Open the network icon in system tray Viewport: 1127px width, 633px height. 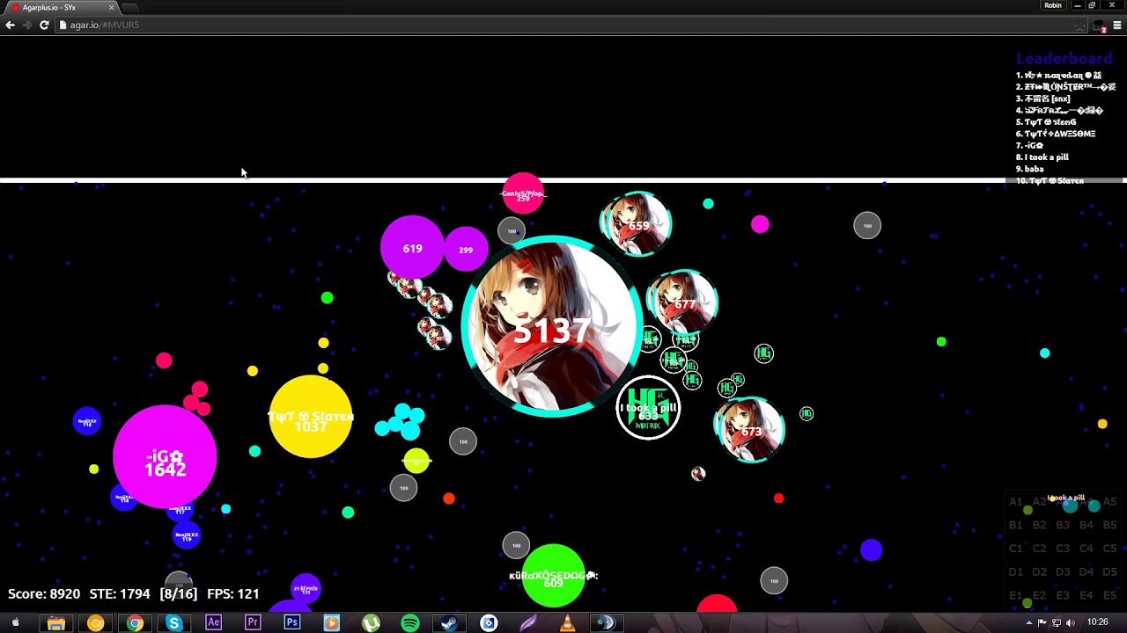pyautogui.click(x=1057, y=622)
